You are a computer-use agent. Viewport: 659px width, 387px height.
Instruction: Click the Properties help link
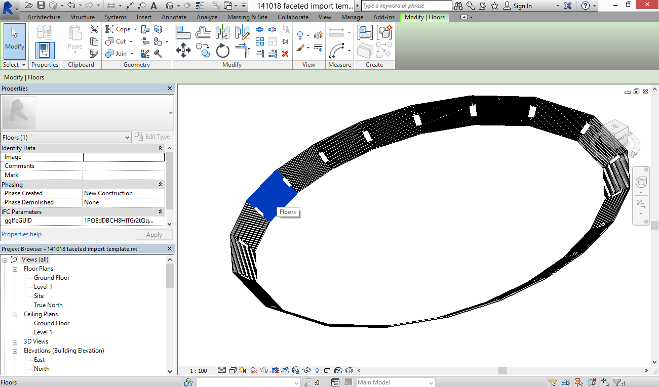pos(22,234)
